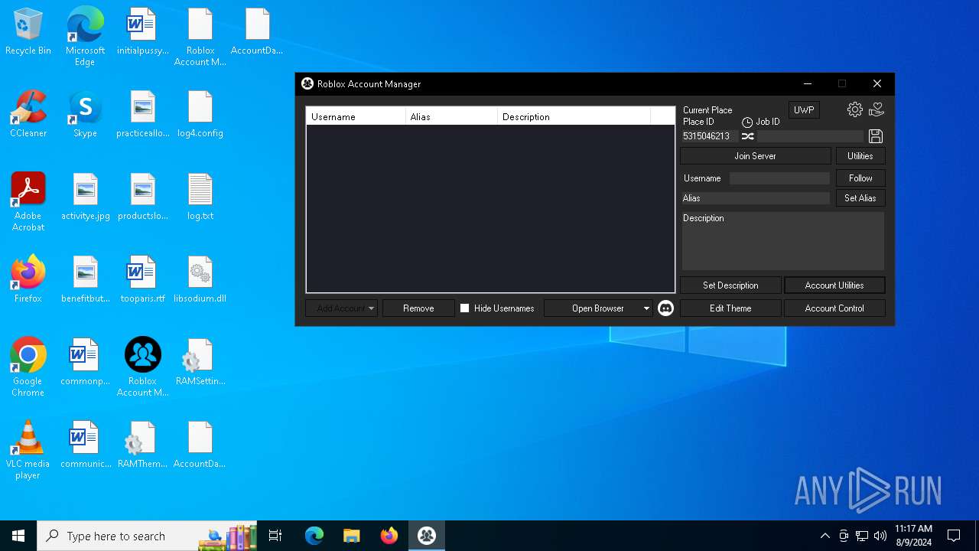The width and height of the screenshot is (979, 551).
Task: Shuffle the Job ID with the random icon
Action: click(x=748, y=136)
